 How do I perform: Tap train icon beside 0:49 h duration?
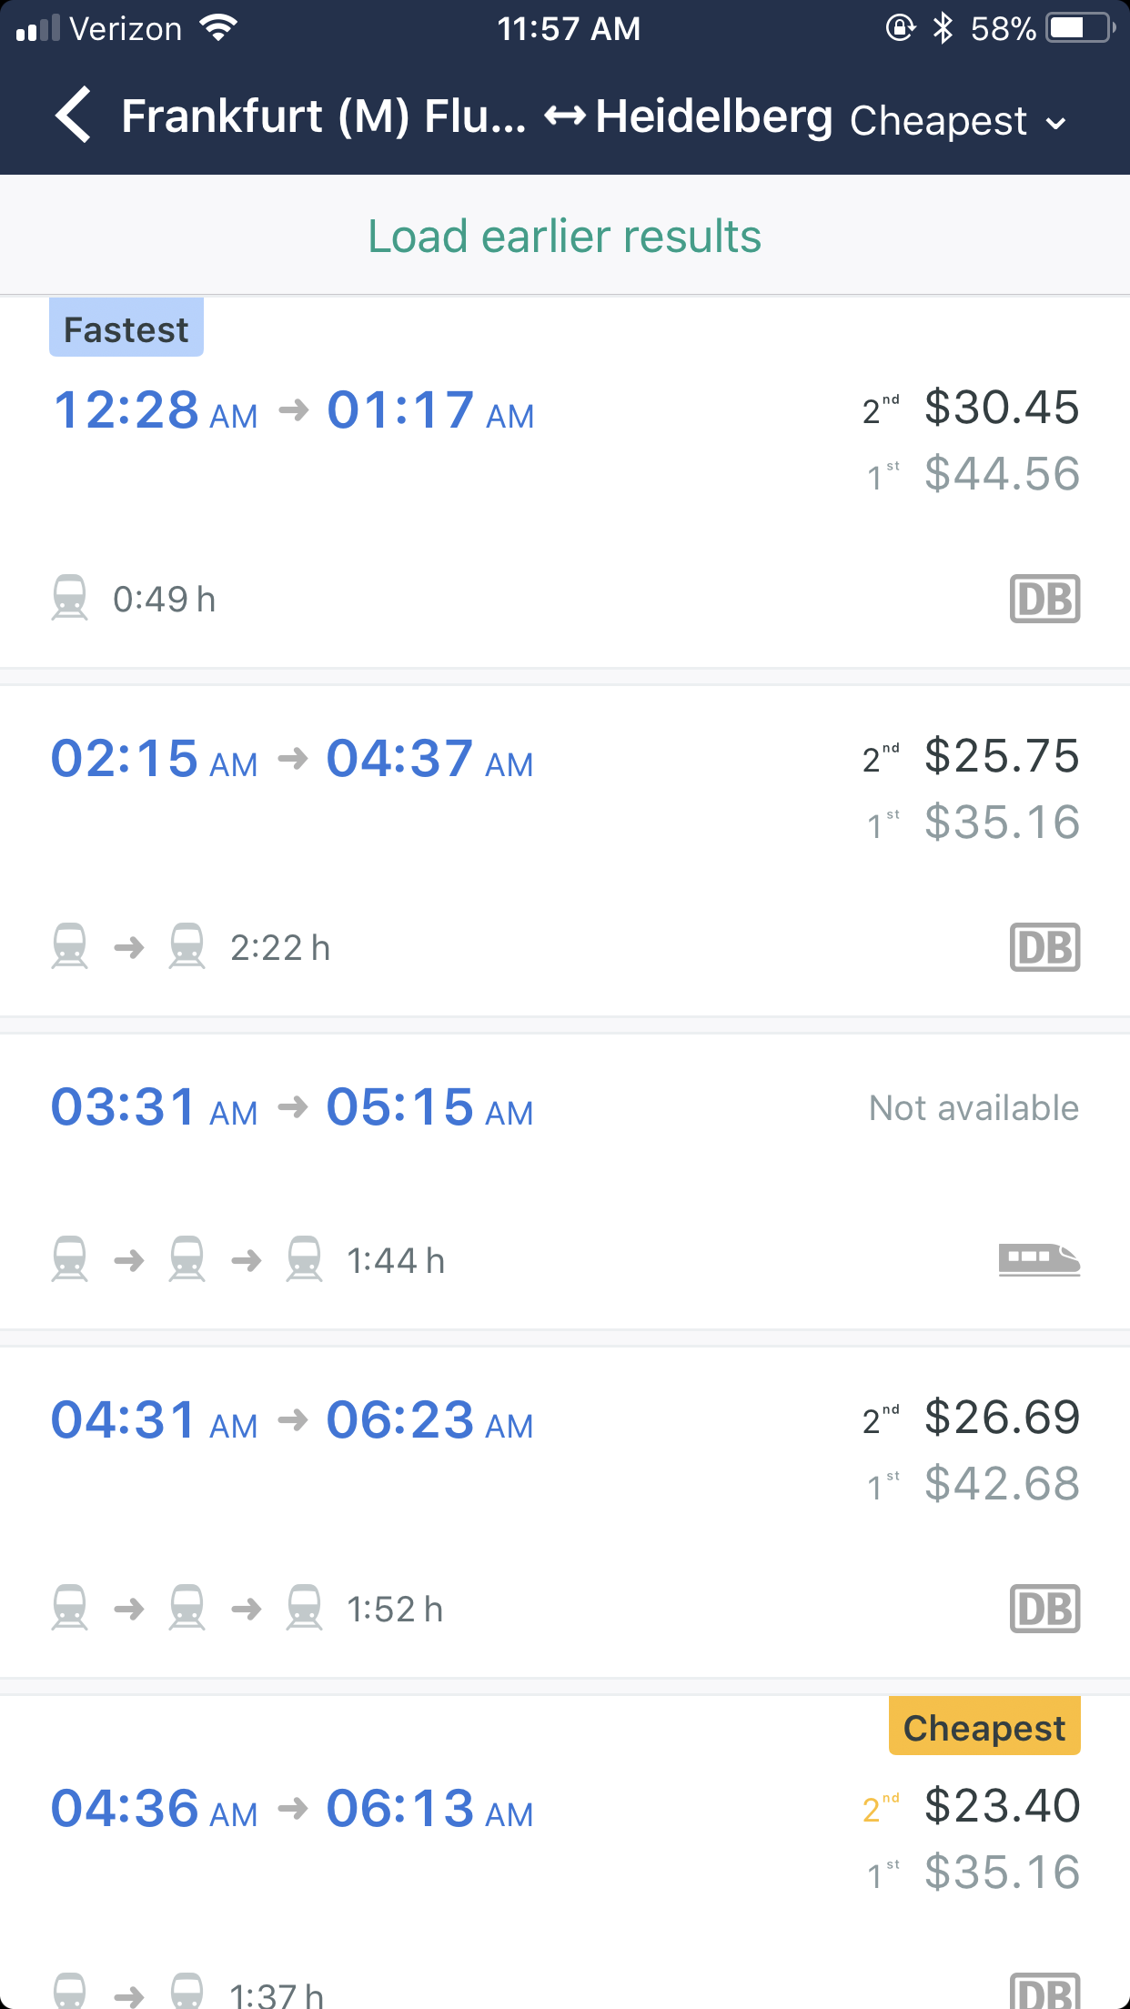[x=70, y=598]
